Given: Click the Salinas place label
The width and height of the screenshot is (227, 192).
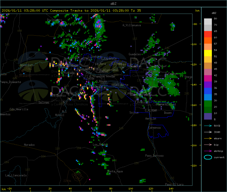Looking at the screenshot, I should point(44,102).
